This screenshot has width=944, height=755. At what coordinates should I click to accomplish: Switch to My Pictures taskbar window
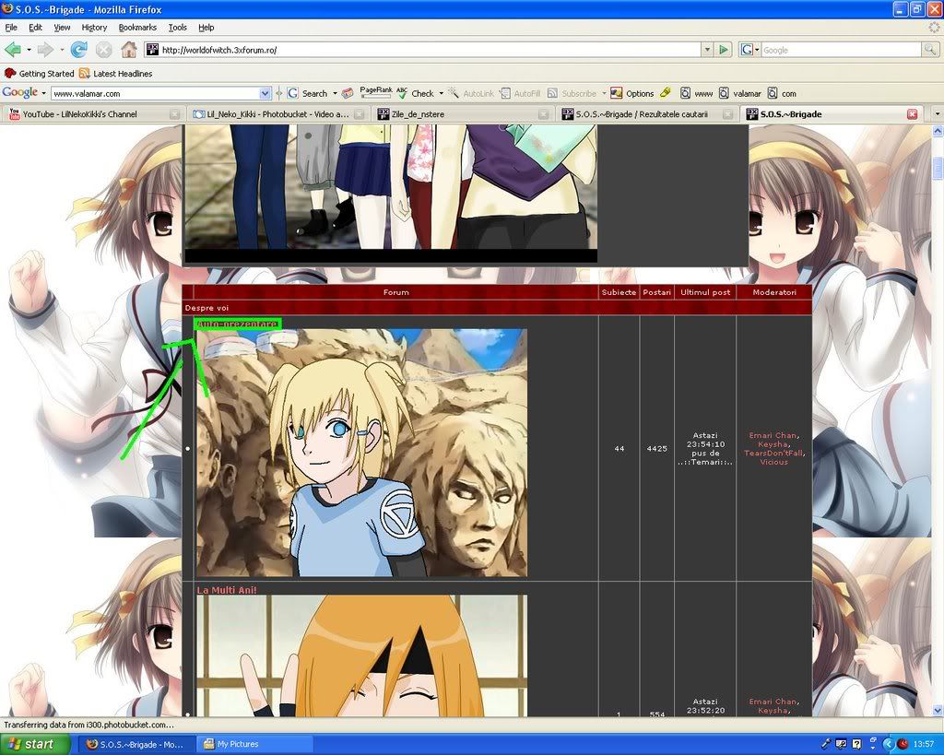(256, 744)
